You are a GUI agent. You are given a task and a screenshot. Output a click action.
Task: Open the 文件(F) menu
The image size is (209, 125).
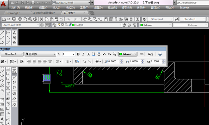tap(16, 8)
